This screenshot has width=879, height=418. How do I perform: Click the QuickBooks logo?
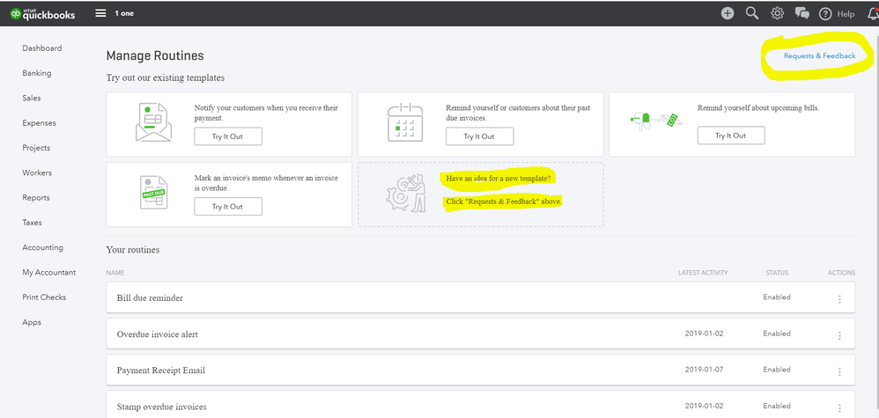42,13
